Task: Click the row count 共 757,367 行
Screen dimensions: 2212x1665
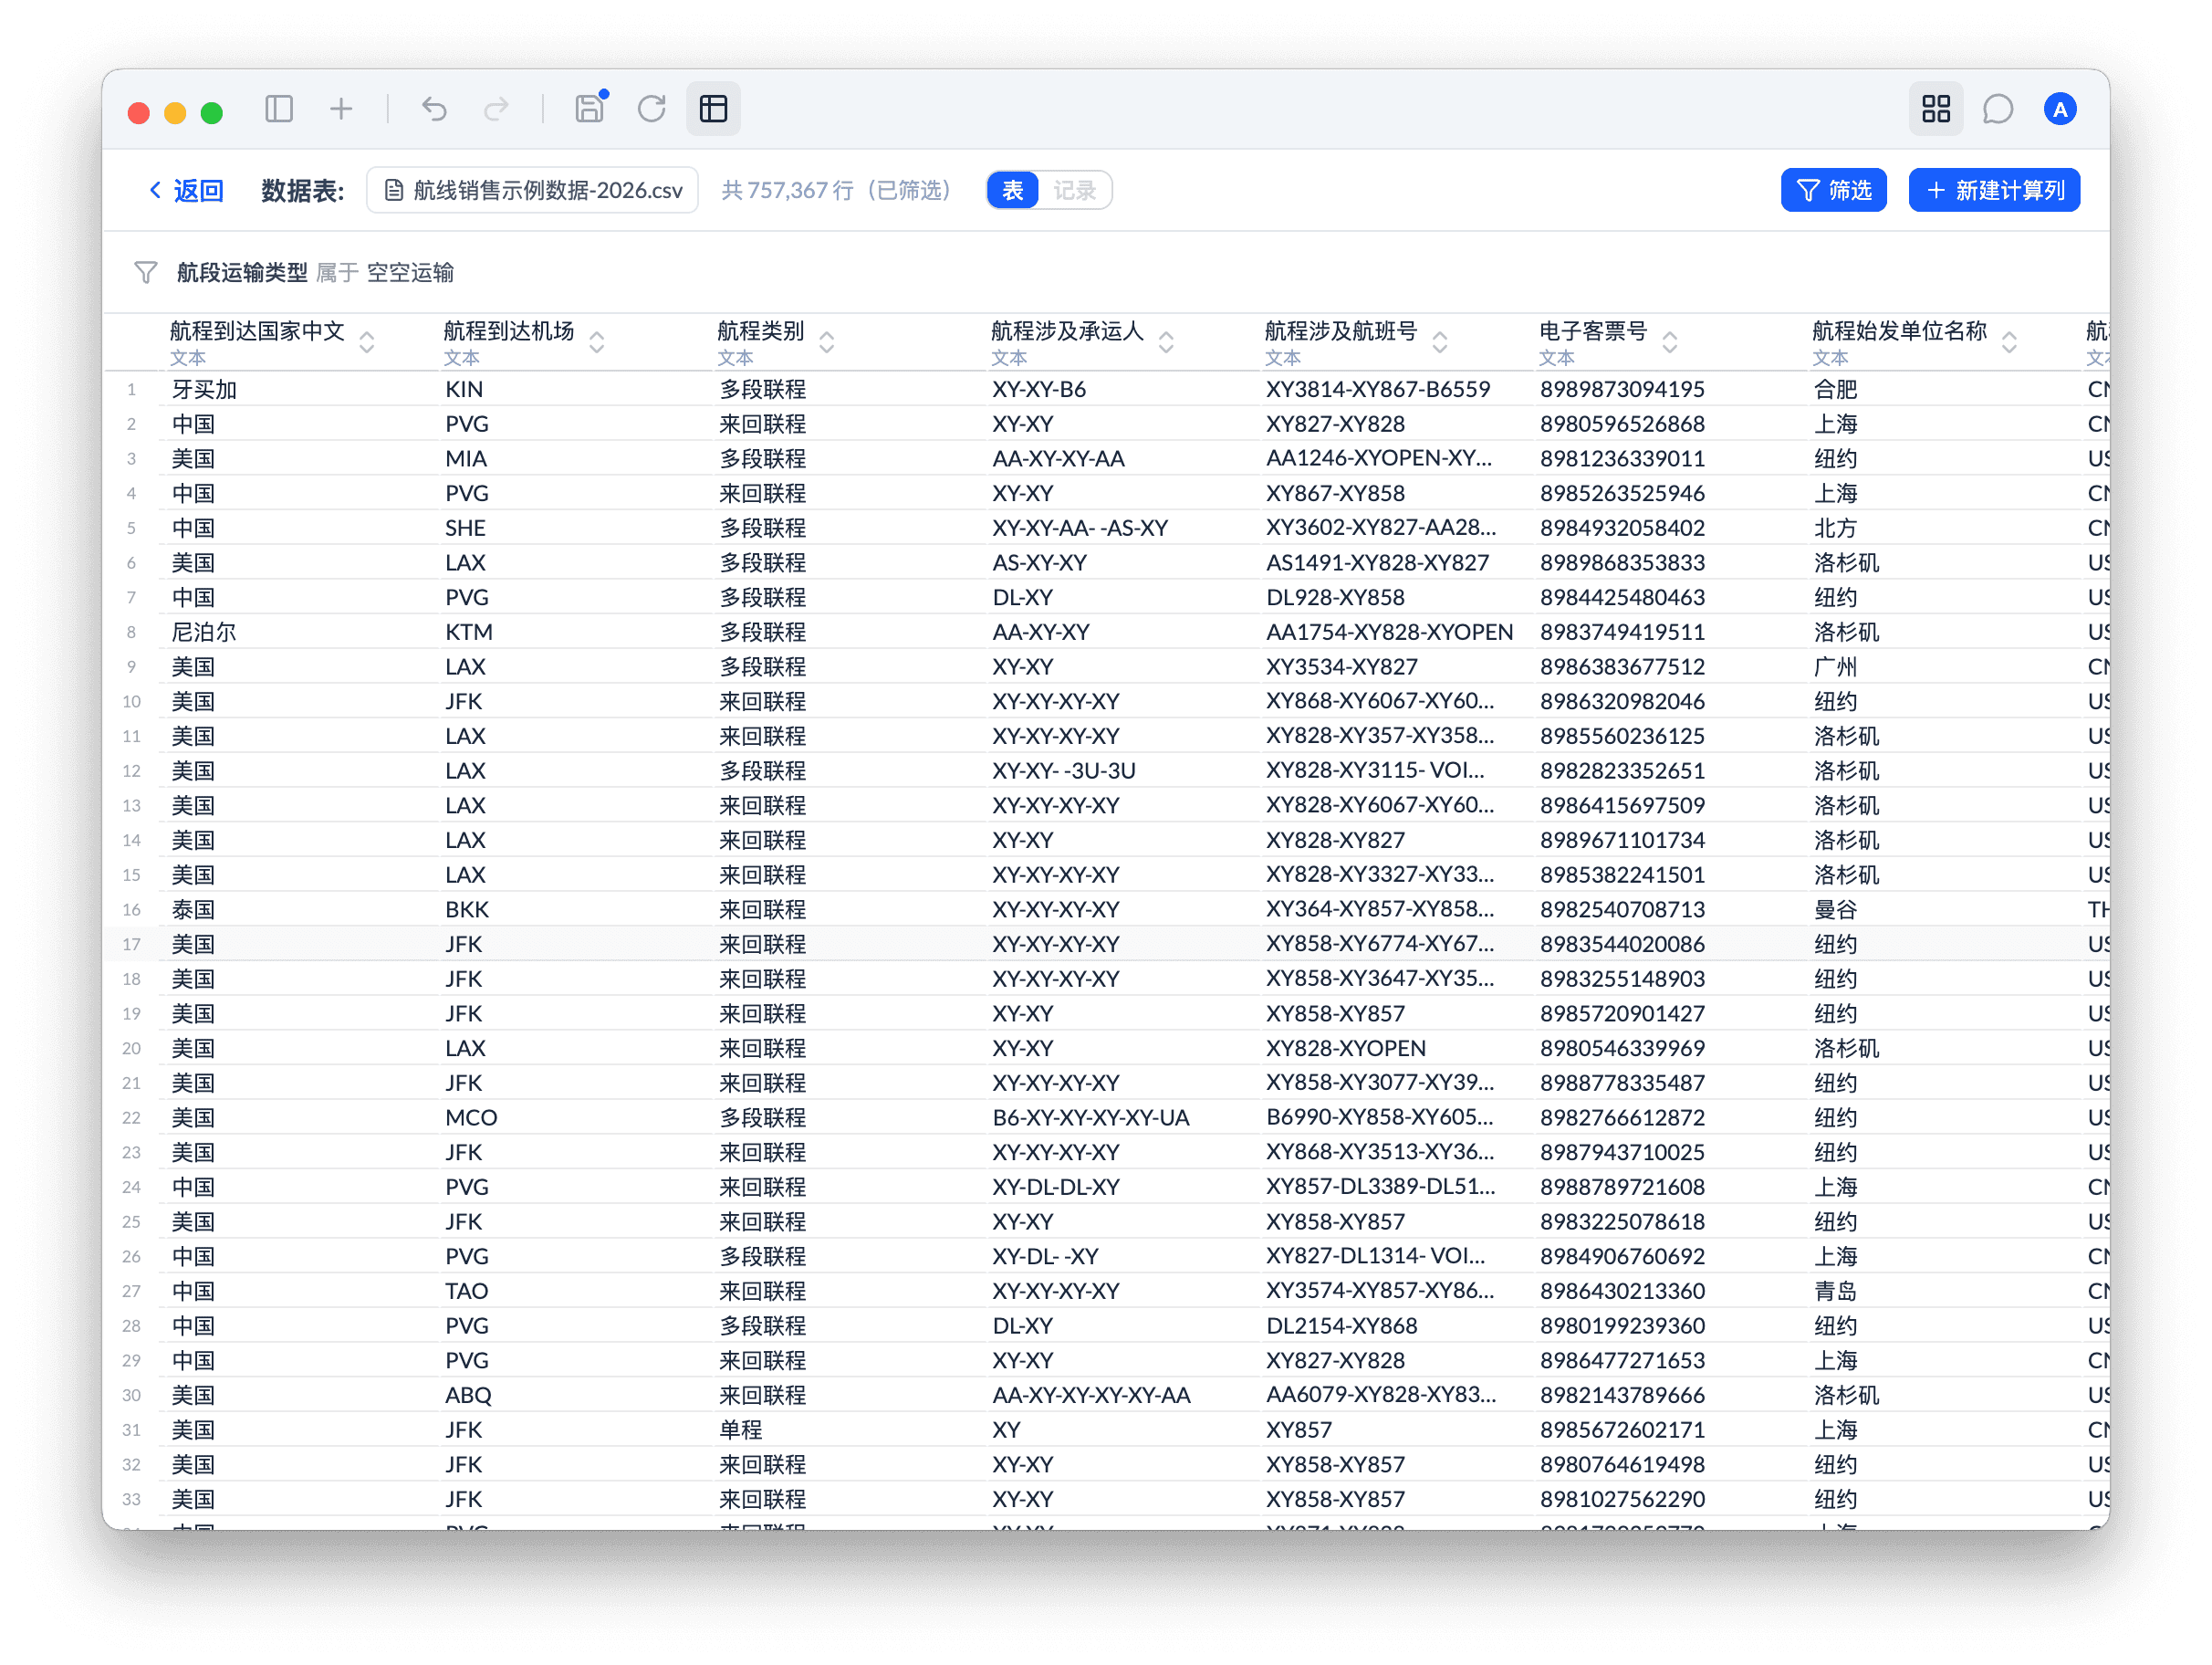Action: [788, 190]
